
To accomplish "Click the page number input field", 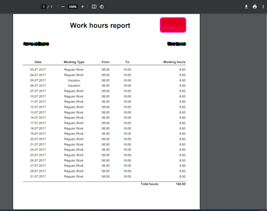I will point(44,7).
